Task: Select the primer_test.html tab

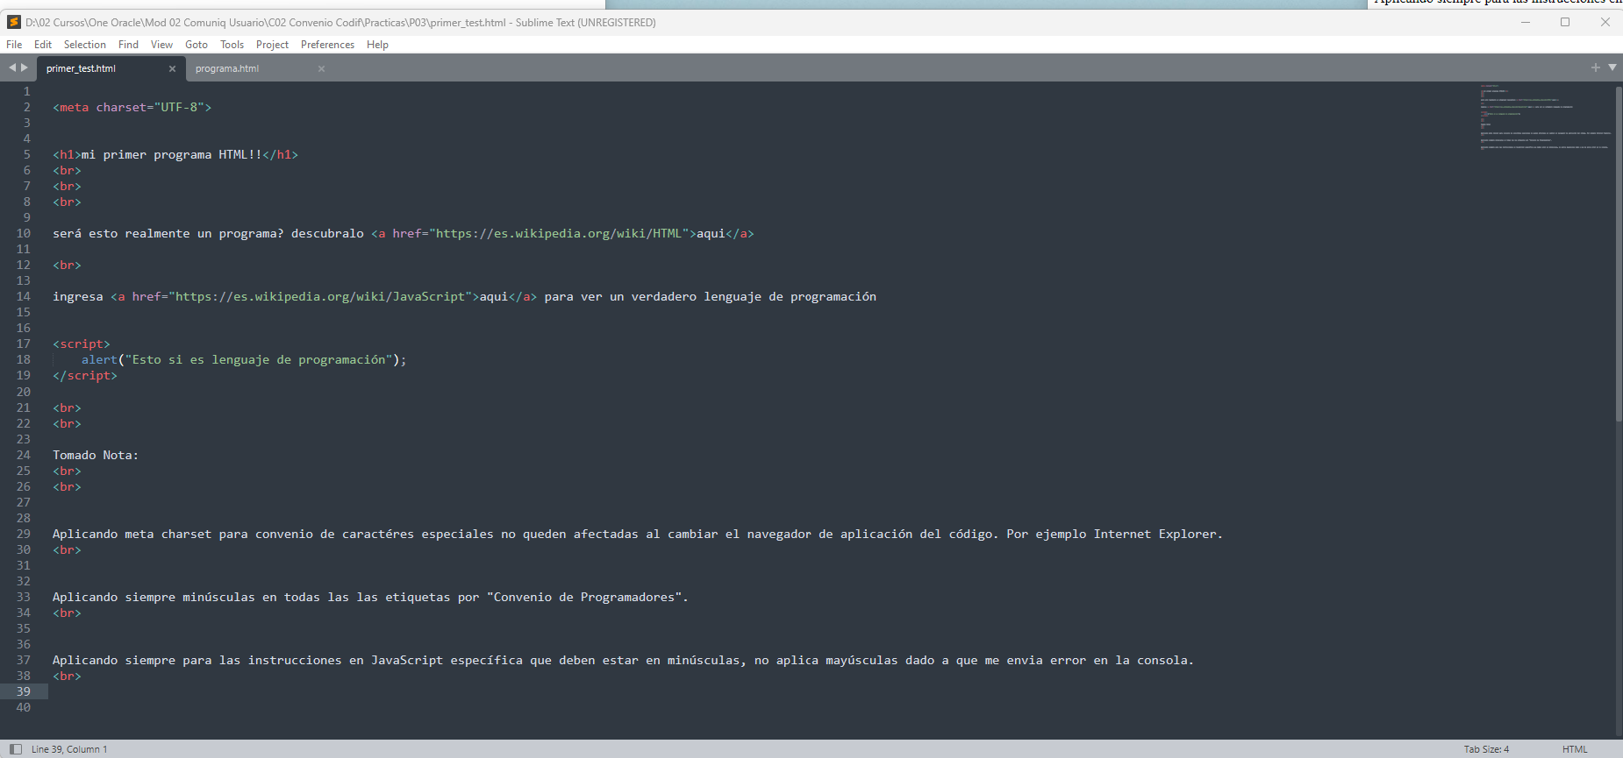Action: pos(81,68)
